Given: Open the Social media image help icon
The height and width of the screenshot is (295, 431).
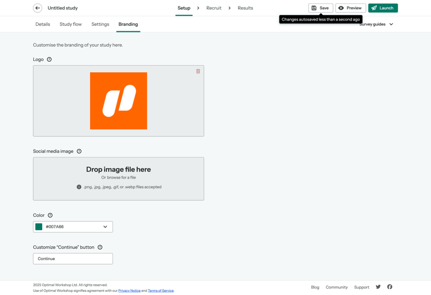Looking at the screenshot, I should pyautogui.click(x=79, y=152).
